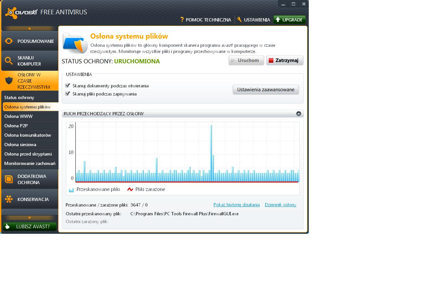Select Osłona systemu plików item
Viewport: 430px width, 289px height.
(31, 107)
